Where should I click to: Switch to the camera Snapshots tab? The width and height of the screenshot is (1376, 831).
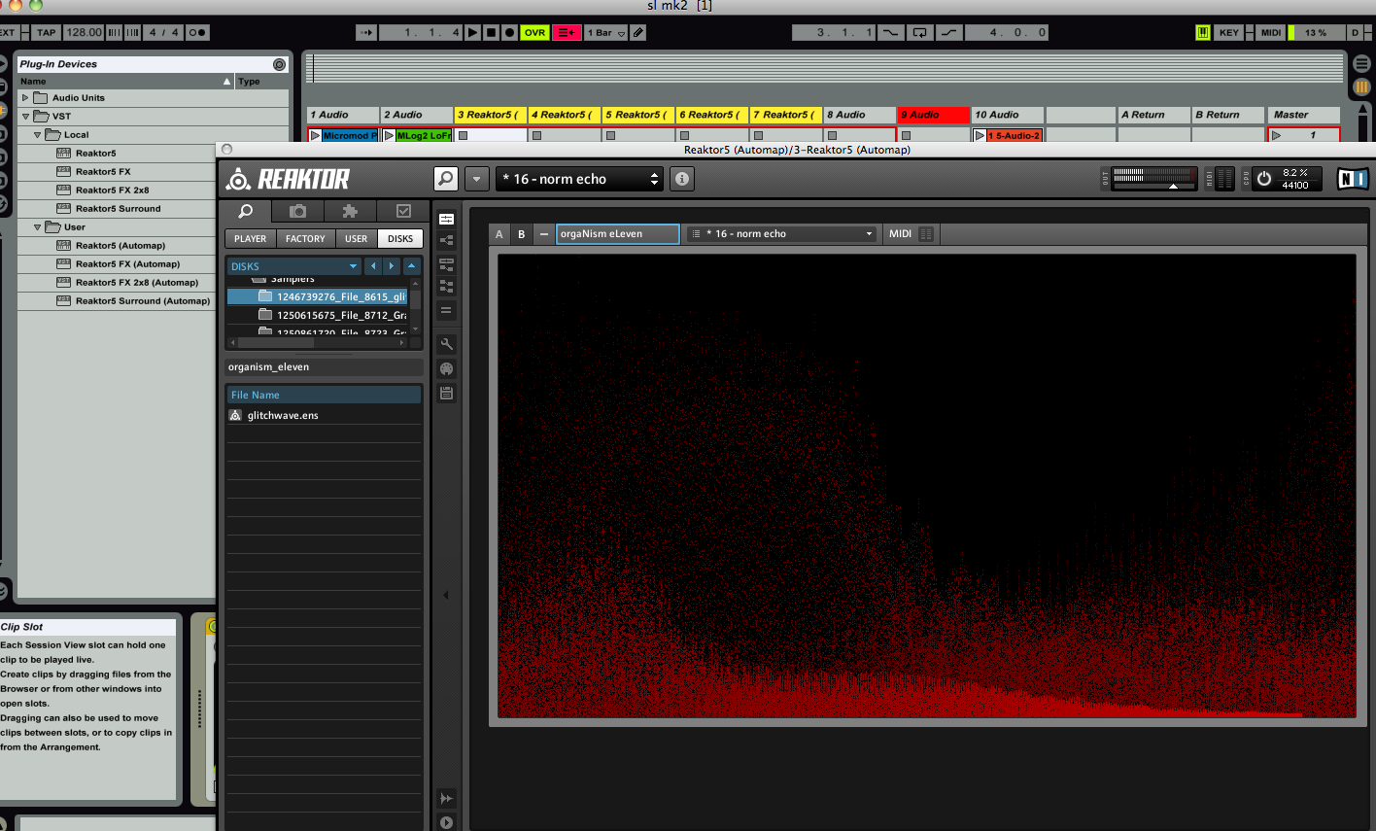tap(298, 211)
